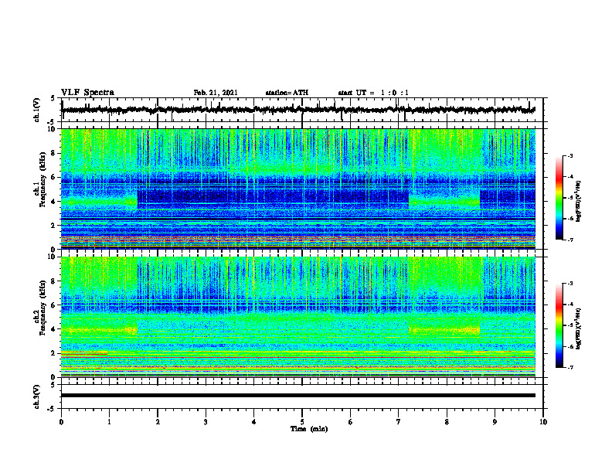The width and height of the screenshot is (612, 473).
Task: Click the ch.2 color scale bar
Action: [559, 325]
